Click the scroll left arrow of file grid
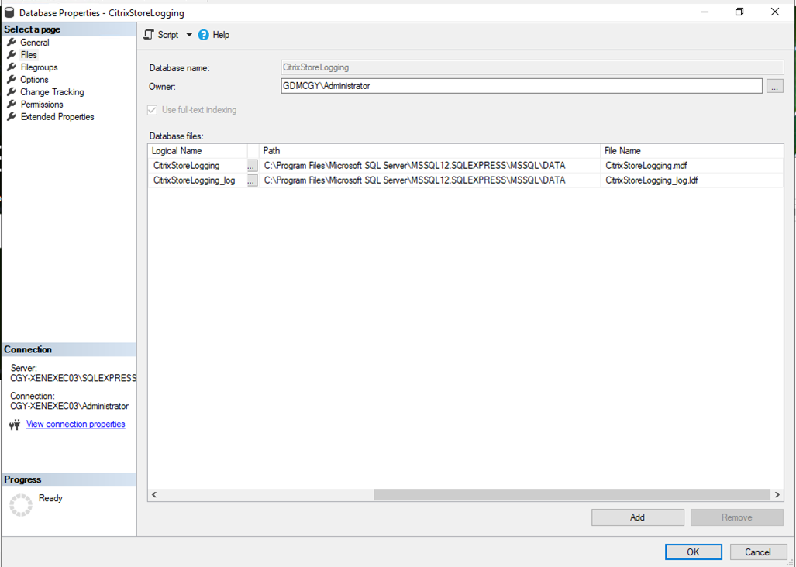 (x=154, y=494)
